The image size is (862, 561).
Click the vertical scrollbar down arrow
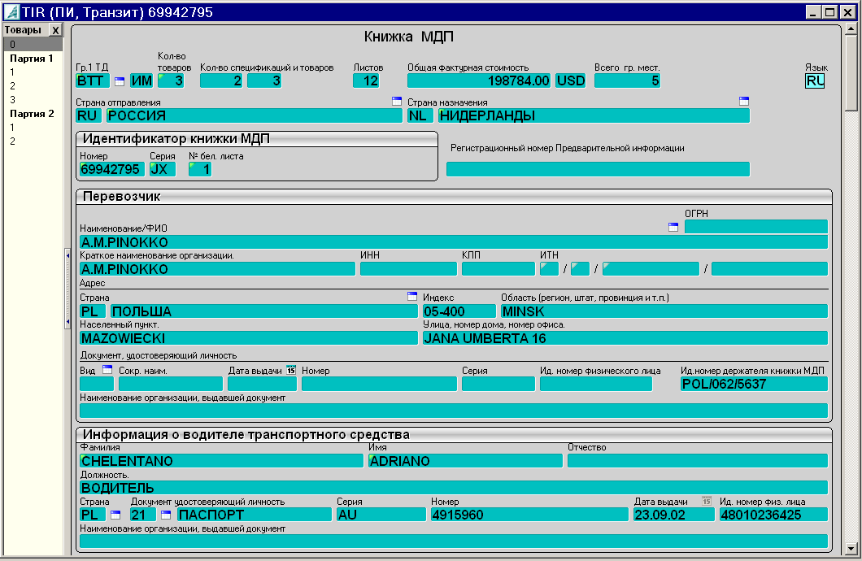coord(851,548)
